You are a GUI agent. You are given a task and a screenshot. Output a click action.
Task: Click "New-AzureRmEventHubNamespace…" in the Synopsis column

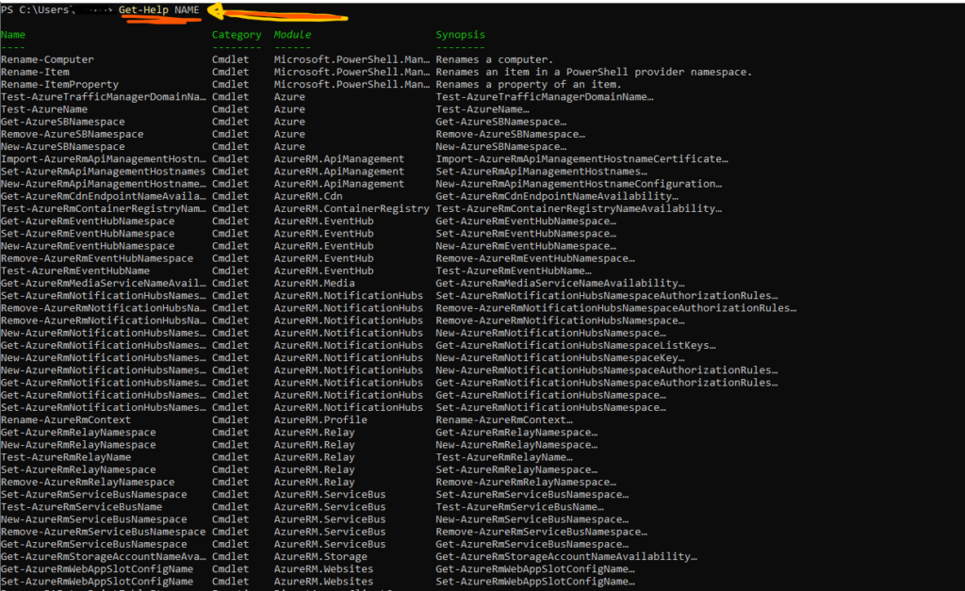tap(526, 246)
